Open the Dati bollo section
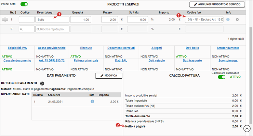This screenshot has height=136, width=253. point(192,48)
